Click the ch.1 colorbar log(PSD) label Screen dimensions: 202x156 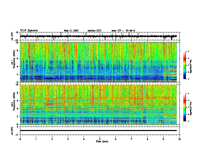click(191, 66)
